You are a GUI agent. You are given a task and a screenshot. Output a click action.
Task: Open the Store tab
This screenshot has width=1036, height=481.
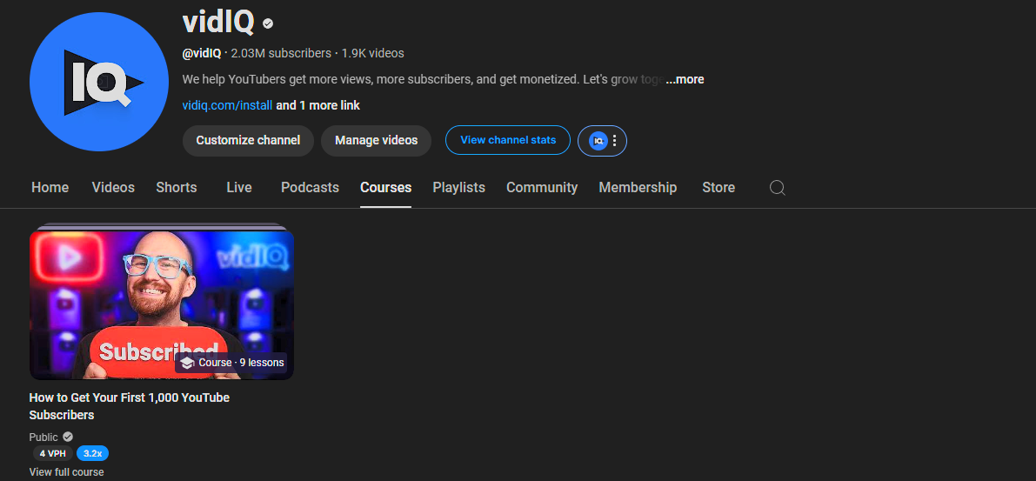click(719, 188)
